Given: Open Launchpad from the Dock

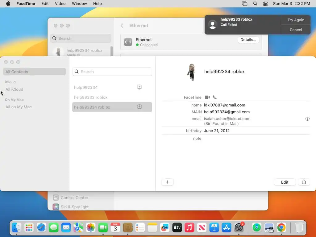Looking at the screenshot, I should [x=29, y=227].
